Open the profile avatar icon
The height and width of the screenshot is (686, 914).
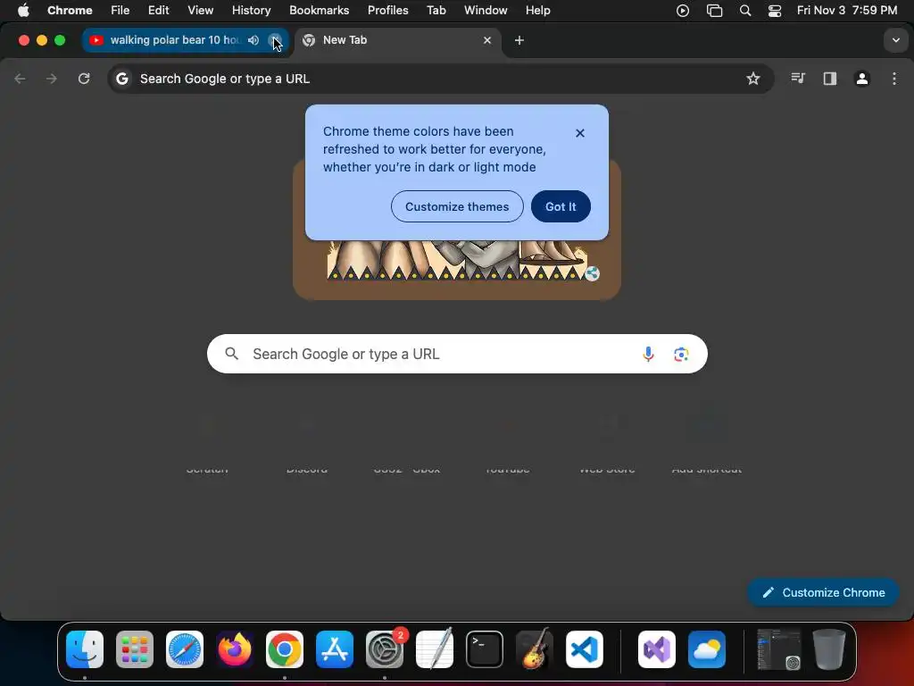[x=861, y=79]
